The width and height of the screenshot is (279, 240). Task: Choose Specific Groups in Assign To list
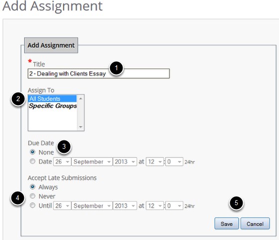(x=52, y=106)
